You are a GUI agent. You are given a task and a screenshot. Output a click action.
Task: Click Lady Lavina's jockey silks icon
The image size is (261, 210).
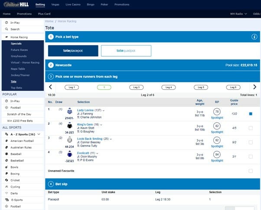pos(69,111)
